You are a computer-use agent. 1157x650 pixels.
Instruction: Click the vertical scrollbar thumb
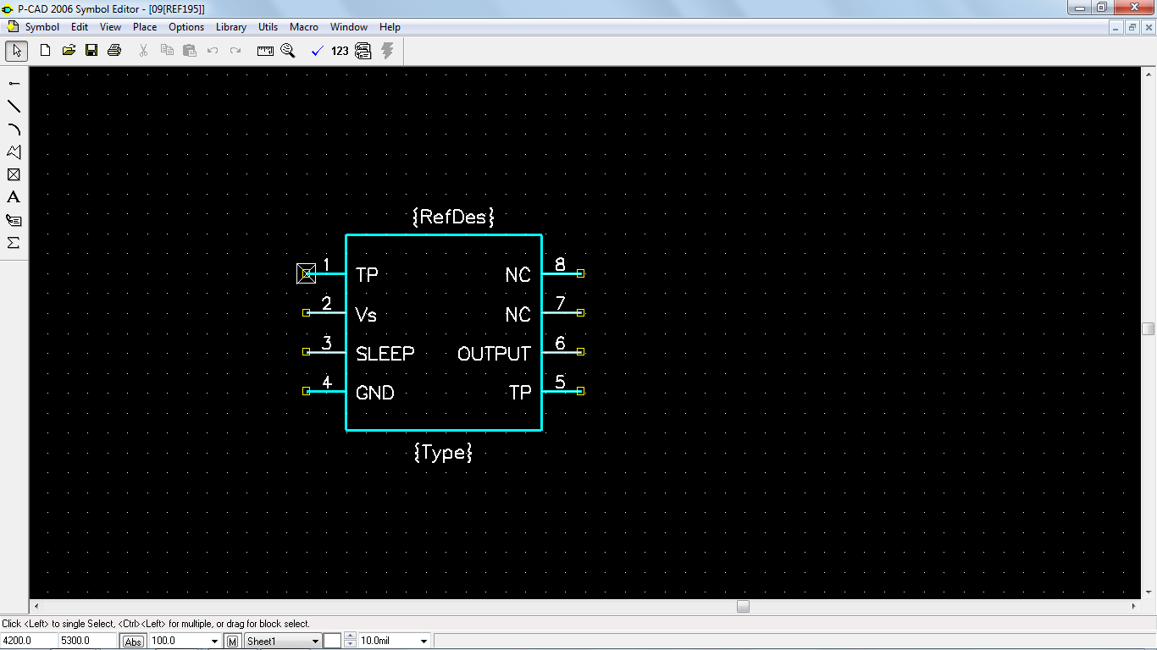click(x=1149, y=328)
